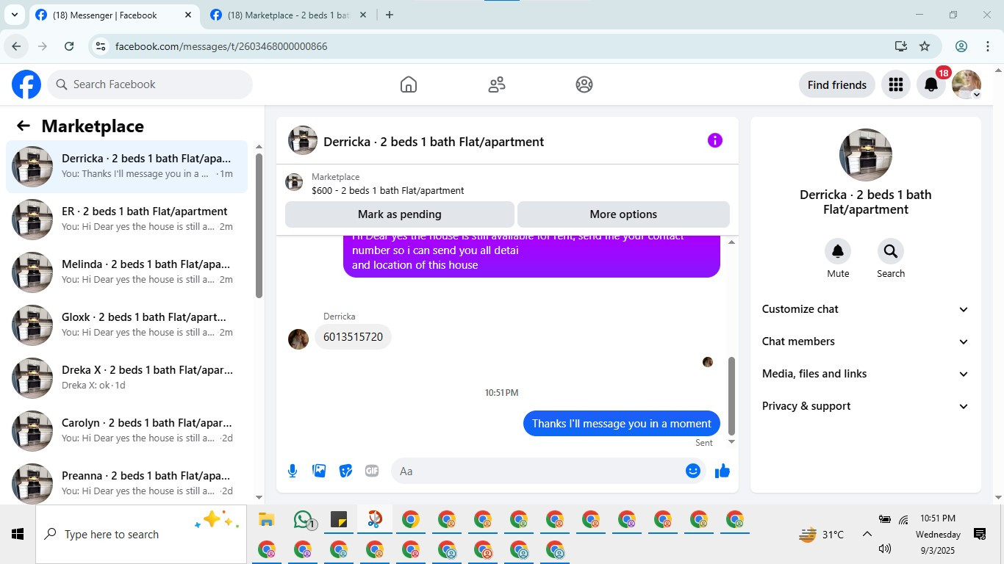The image size is (1004, 564).
Task: Open Sticky Notes from the taskbar
Action: click(338, 520)
